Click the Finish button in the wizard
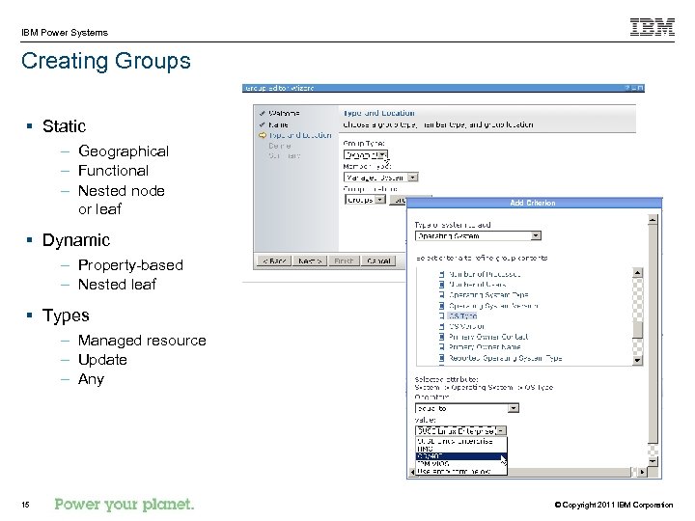This screenshot has width=695, height=521. (x=344, y=260)
